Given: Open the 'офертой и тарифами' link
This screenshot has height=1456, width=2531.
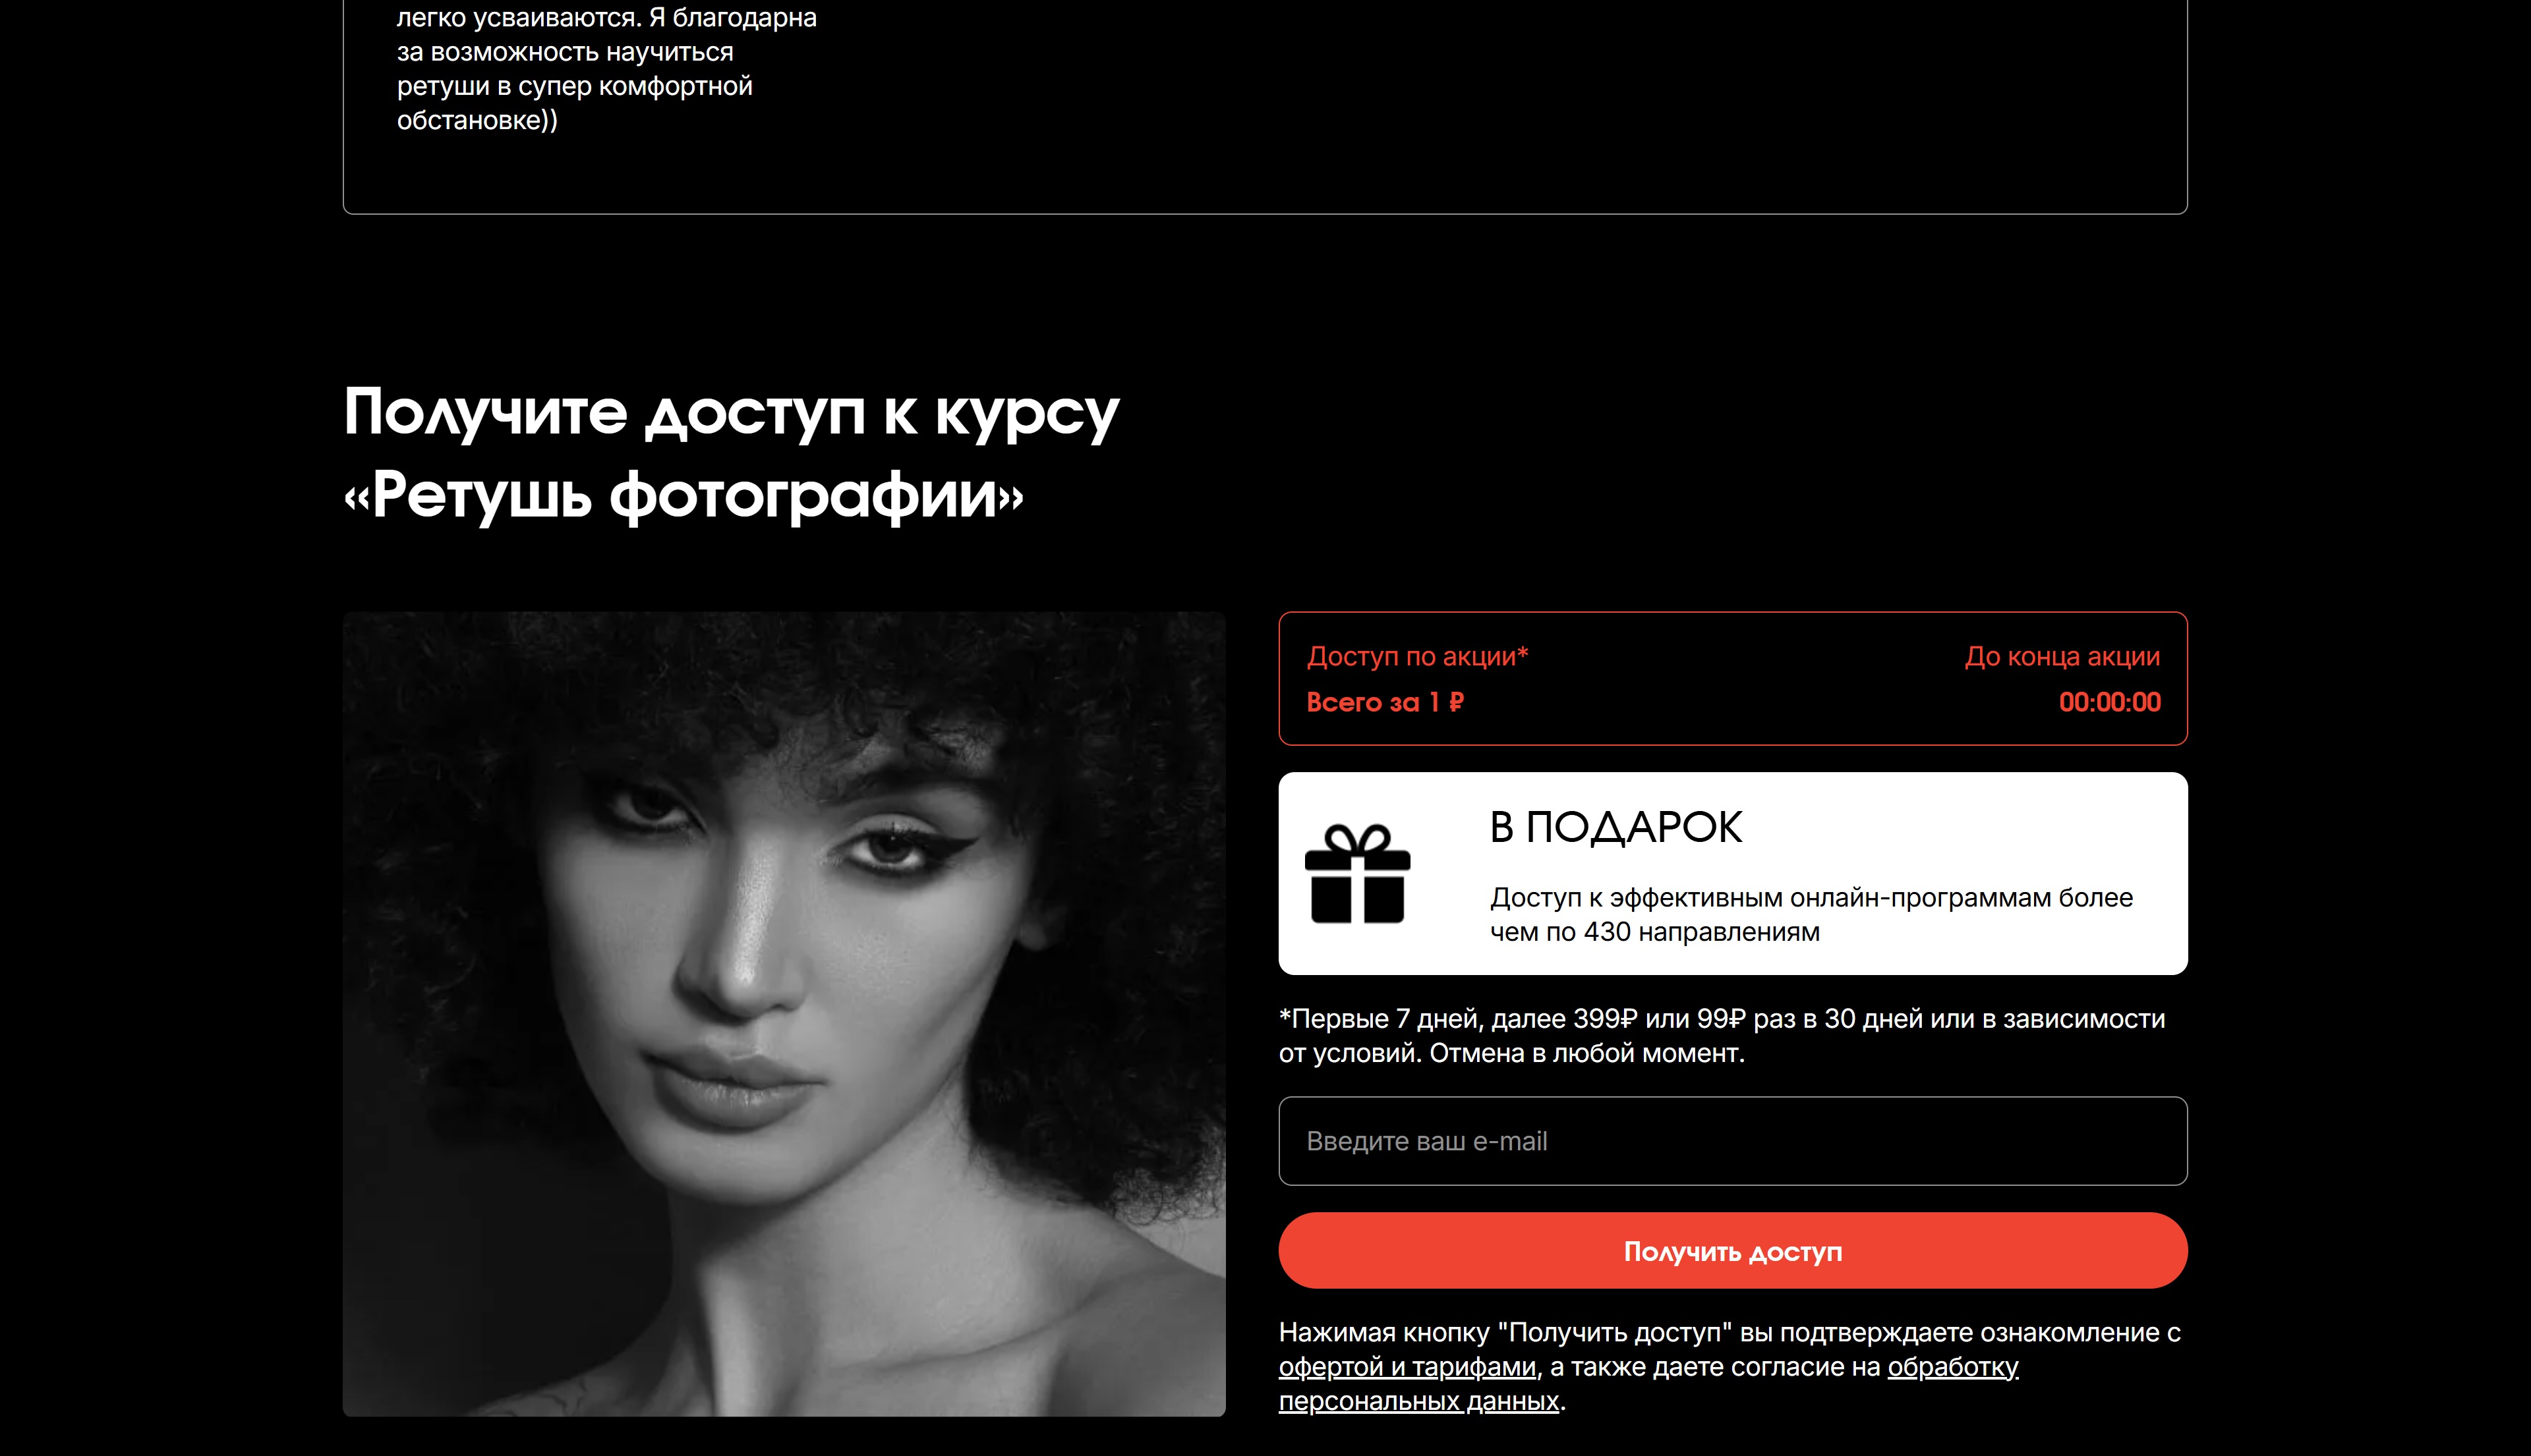Looking at the screenshot, I should [1407, 1366].
